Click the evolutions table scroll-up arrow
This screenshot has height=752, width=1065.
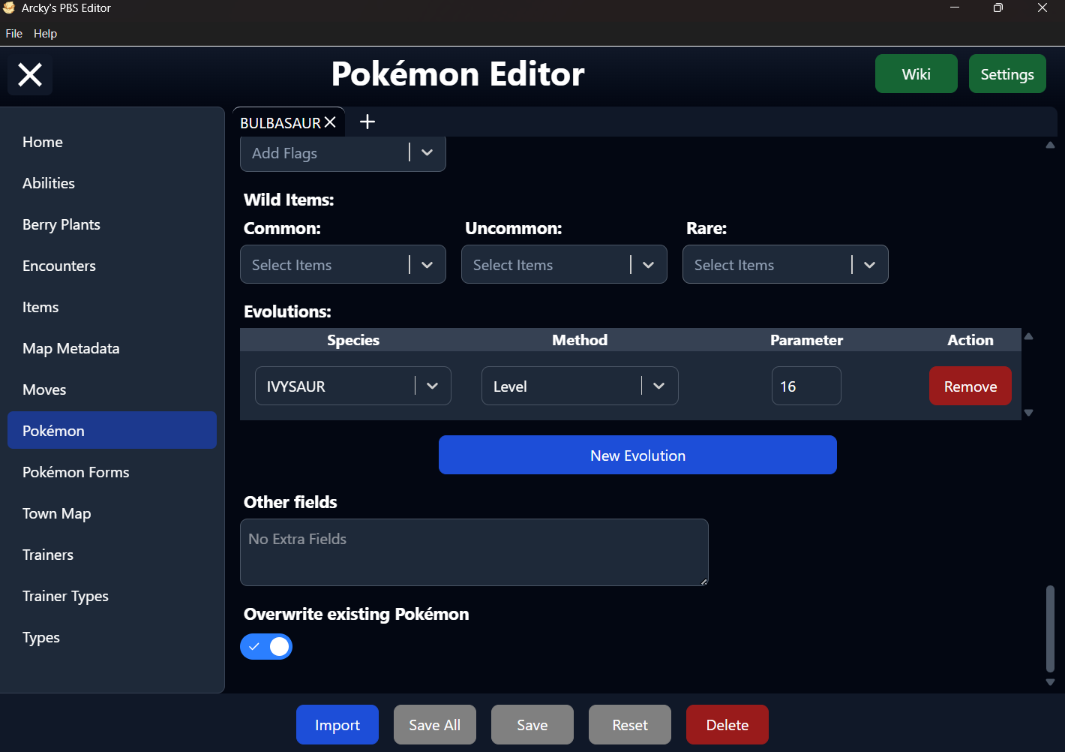pos(1029,336)
